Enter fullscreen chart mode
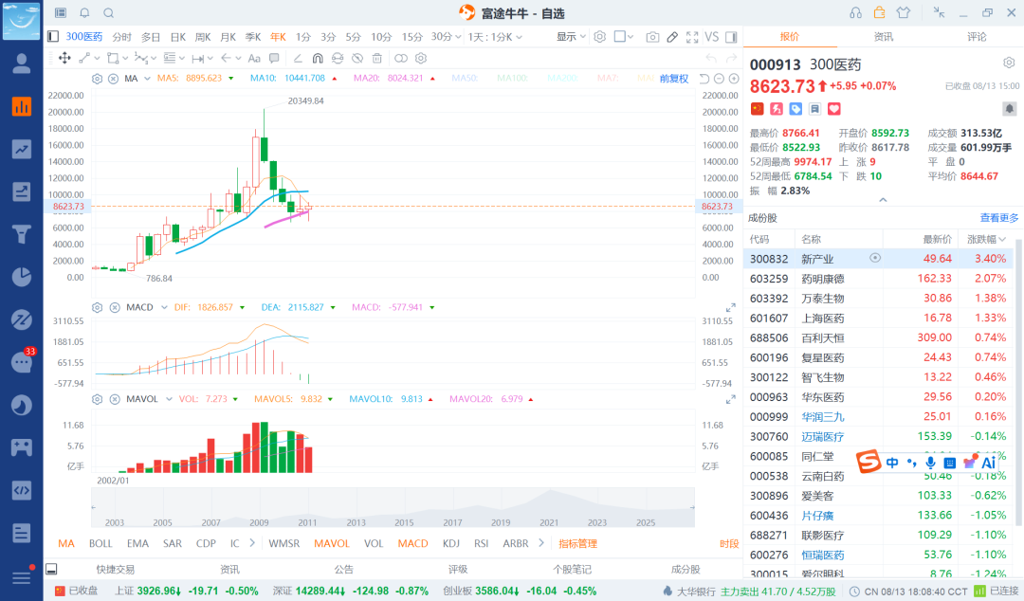The width and height of the screenshot is (1024, 601). 692,37
